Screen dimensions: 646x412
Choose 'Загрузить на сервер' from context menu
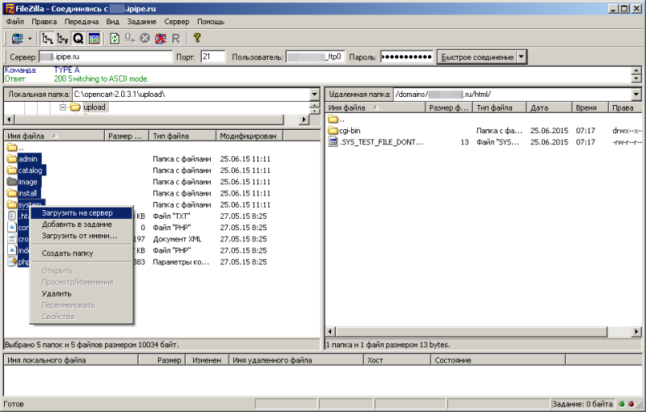tap(77, 213)
